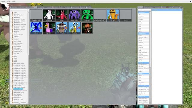Spawn the red Banban NPC
The height and width of the screenshot is (108, 192).
61,15
